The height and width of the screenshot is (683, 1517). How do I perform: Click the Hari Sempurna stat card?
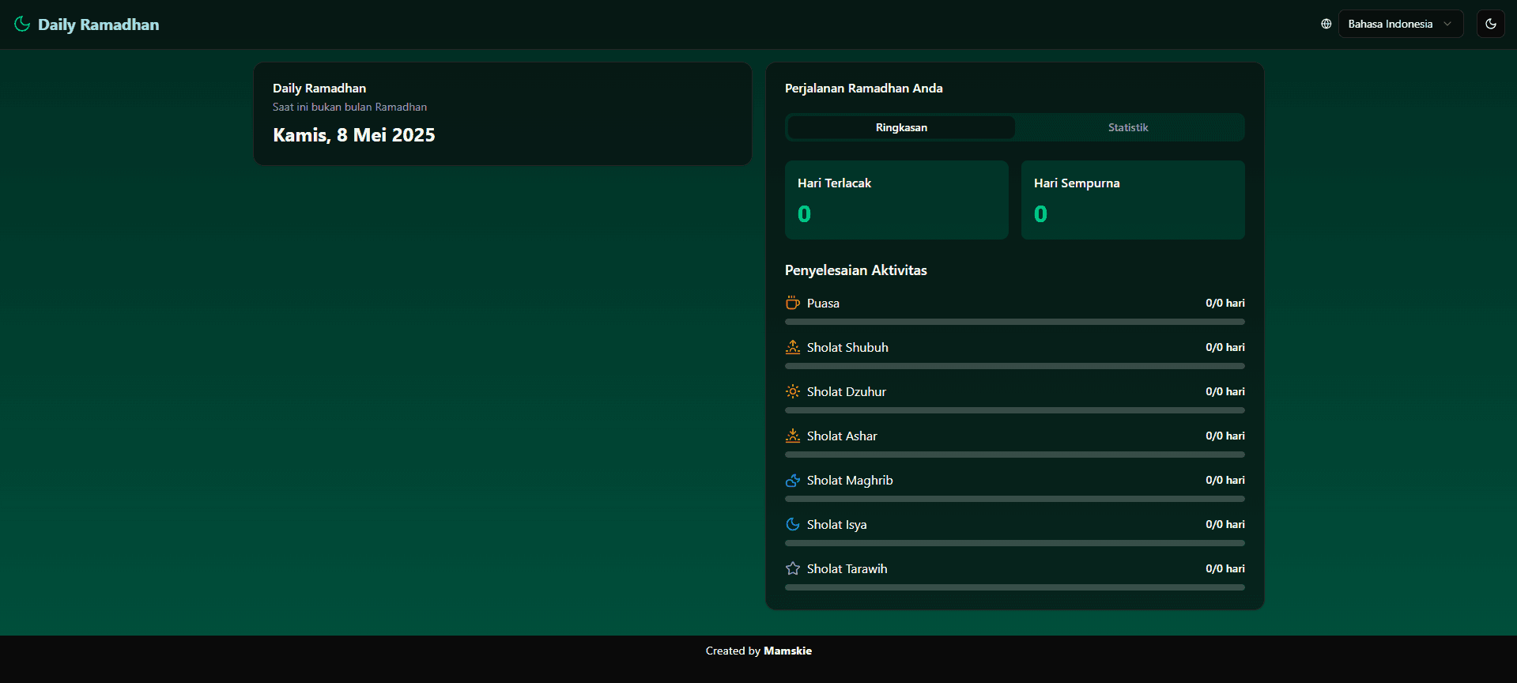point(1132,200)
